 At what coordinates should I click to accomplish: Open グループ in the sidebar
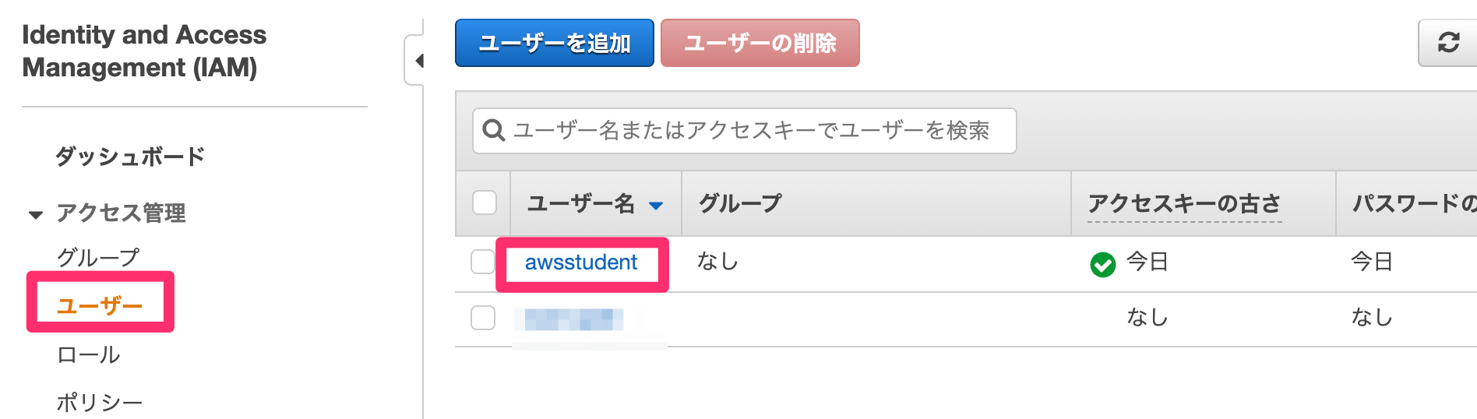pyautogui.click(x=98, y=257)
